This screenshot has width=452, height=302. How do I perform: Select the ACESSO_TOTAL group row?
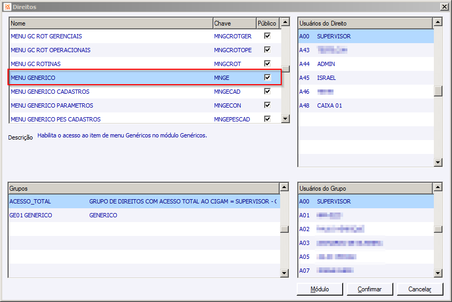(x=144, y=201)
